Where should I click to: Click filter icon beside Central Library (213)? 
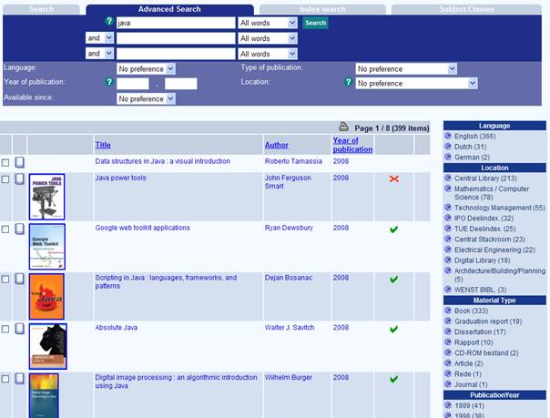(x=448, y=178)
